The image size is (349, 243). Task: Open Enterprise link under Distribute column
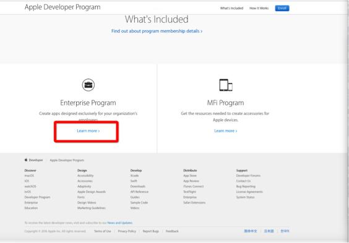[190, 197]
